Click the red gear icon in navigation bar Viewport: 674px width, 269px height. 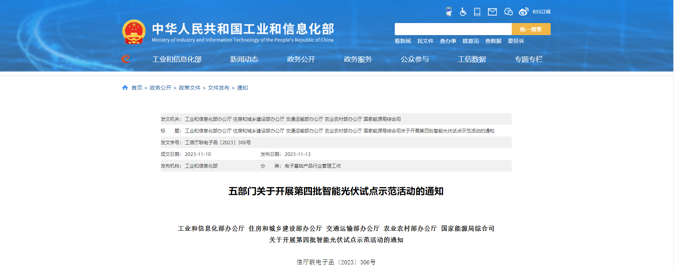pyautogui.click(x=126, y=59)
